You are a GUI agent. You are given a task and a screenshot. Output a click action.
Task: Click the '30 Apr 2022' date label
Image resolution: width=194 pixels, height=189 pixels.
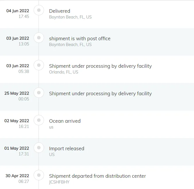coord(17,176)
